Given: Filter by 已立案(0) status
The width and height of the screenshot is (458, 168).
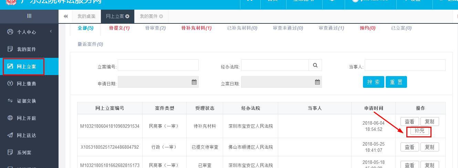Looking at the screenshot, I should (401, 28).
